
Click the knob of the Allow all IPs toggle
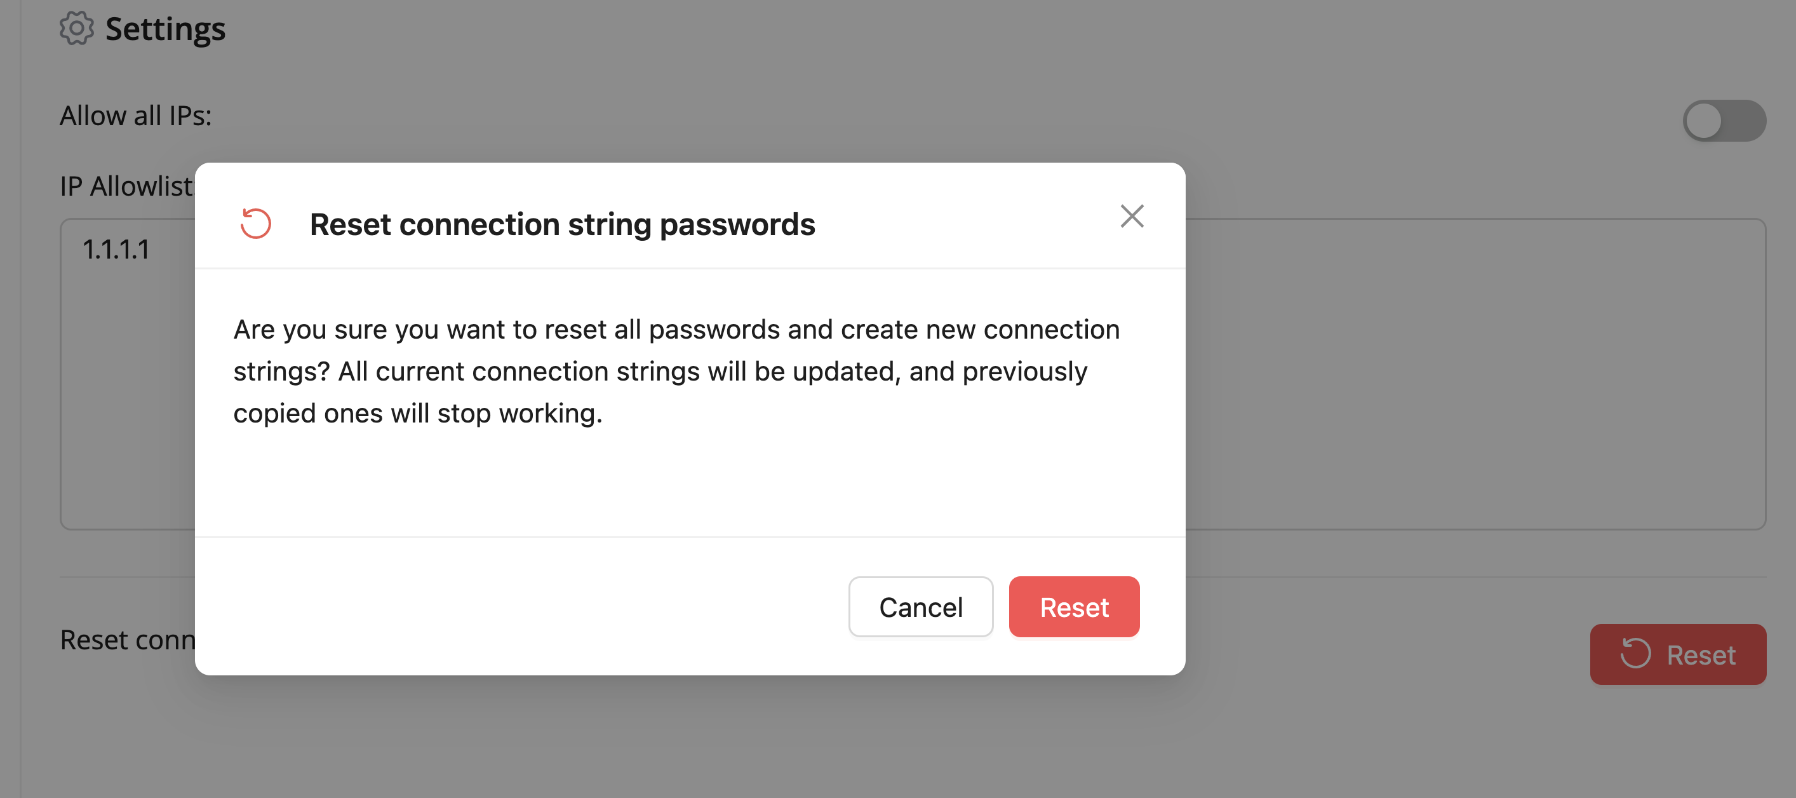coord(1704,121)
